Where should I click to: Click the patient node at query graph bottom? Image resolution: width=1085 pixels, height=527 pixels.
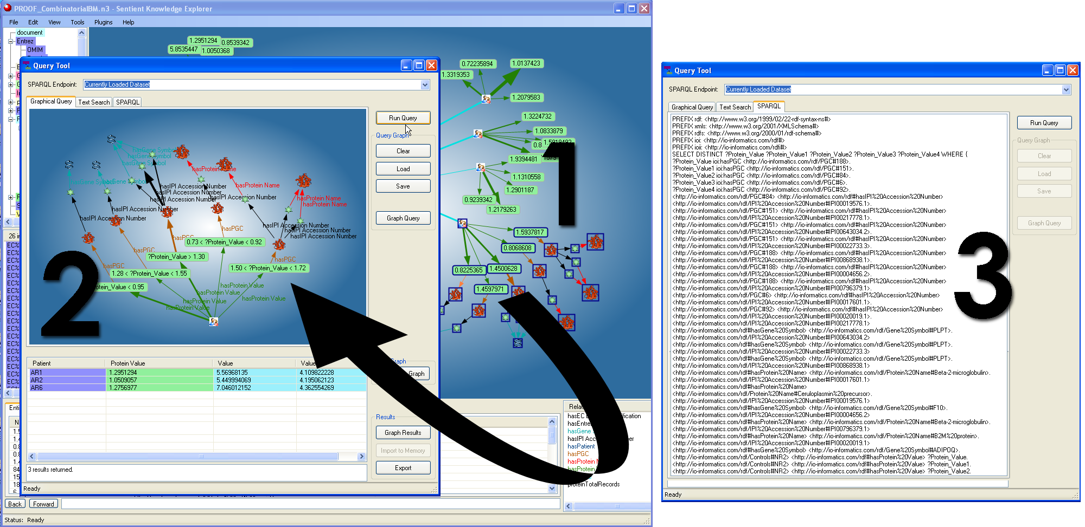click(214, 322)
